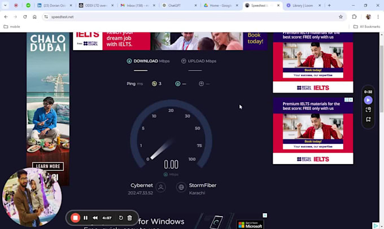Open the Chrome profile avatar
Image resolution: width=384 pixels, height=229 pixels.
368,16
